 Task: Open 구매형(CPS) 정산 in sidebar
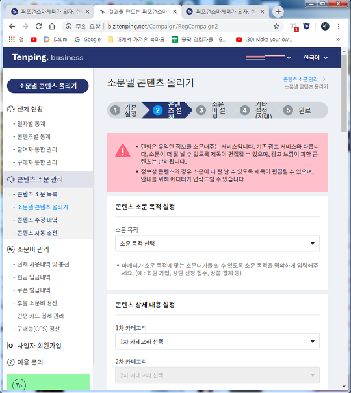coord(38,329)
